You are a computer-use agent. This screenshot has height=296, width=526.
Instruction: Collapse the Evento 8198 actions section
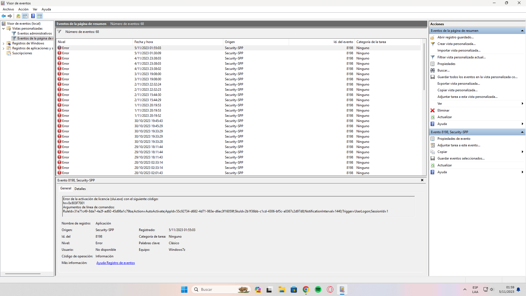click(522, 132)
